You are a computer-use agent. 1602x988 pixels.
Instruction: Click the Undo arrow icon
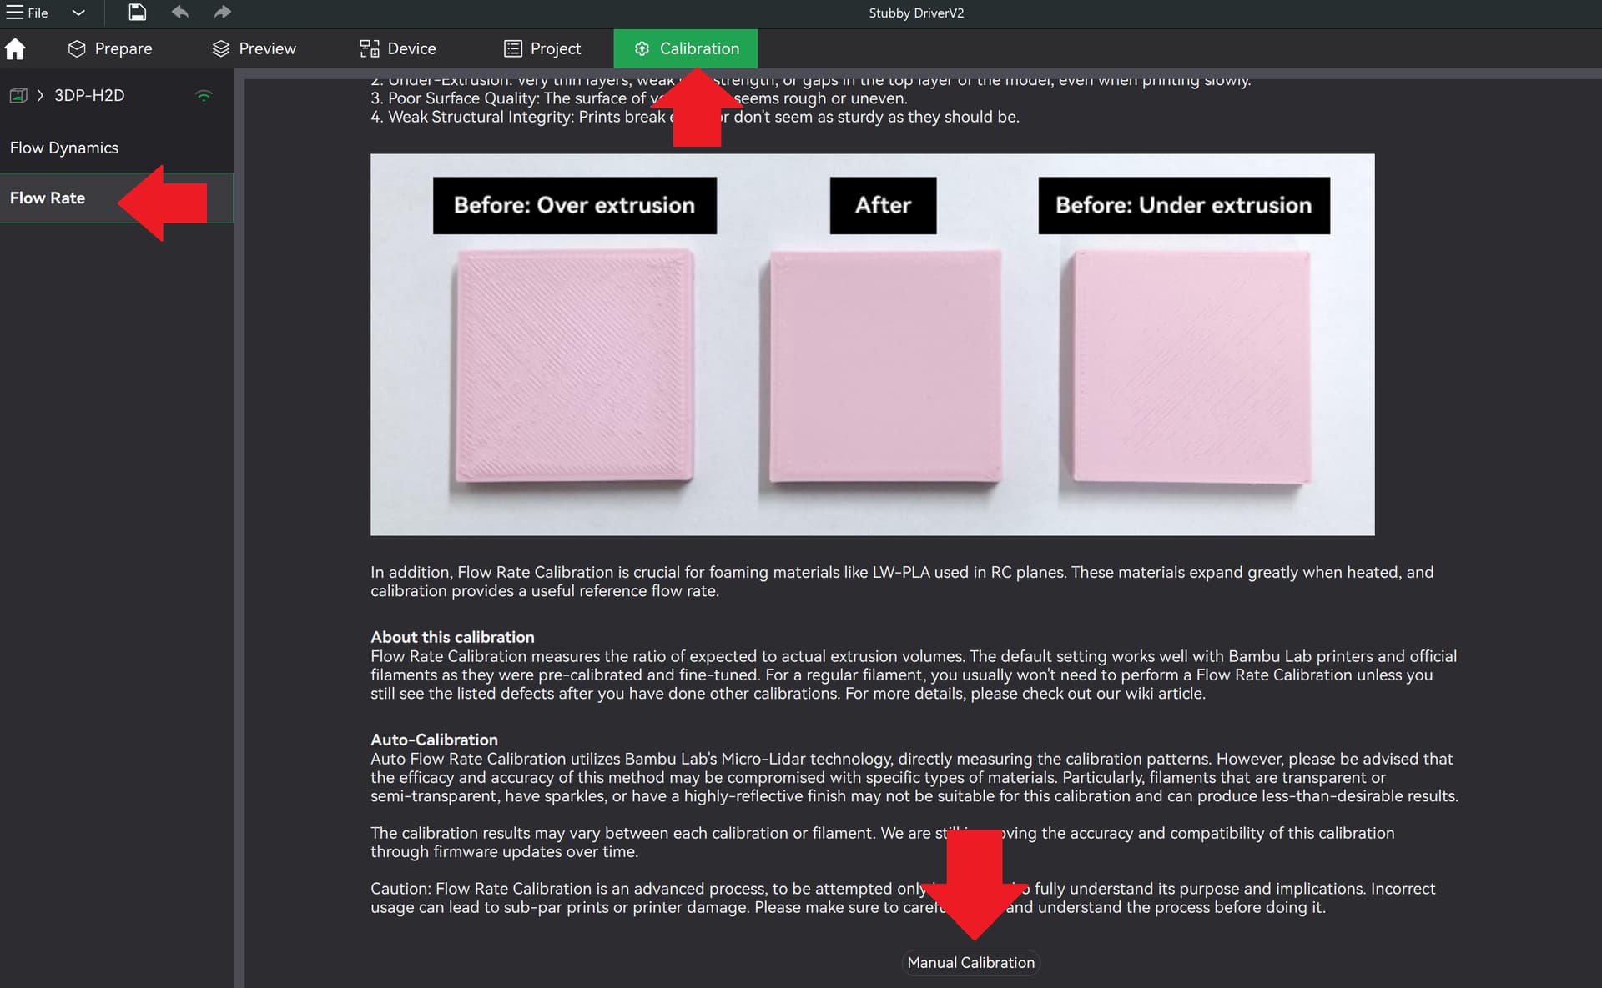(x=179, y=12)
